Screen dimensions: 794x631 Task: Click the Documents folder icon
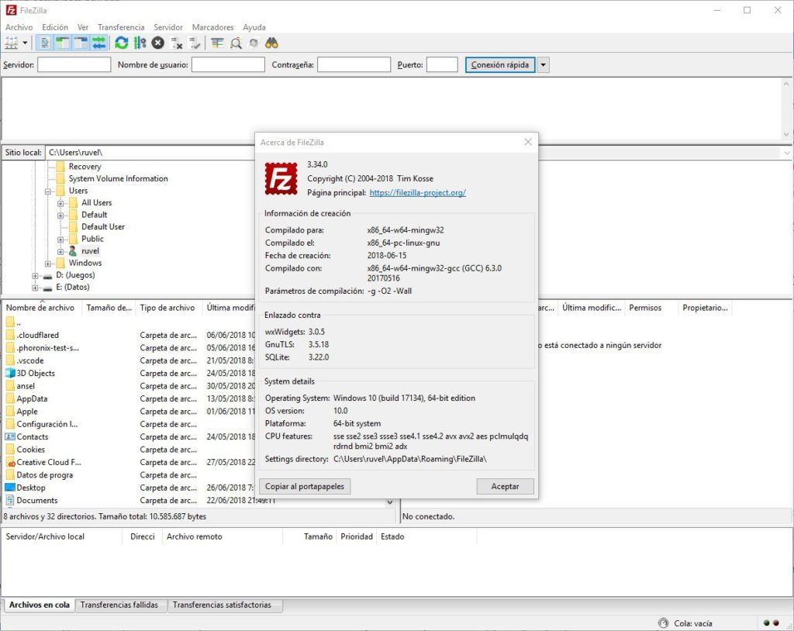click(9, 500)
